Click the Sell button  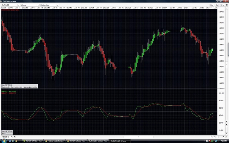point(217,5)
